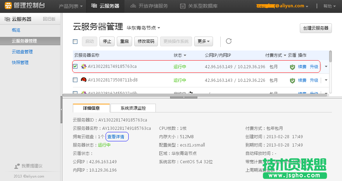Click 升级 for AY1302281749185763ca
The image size is (342, 181).
coord(314,67)
